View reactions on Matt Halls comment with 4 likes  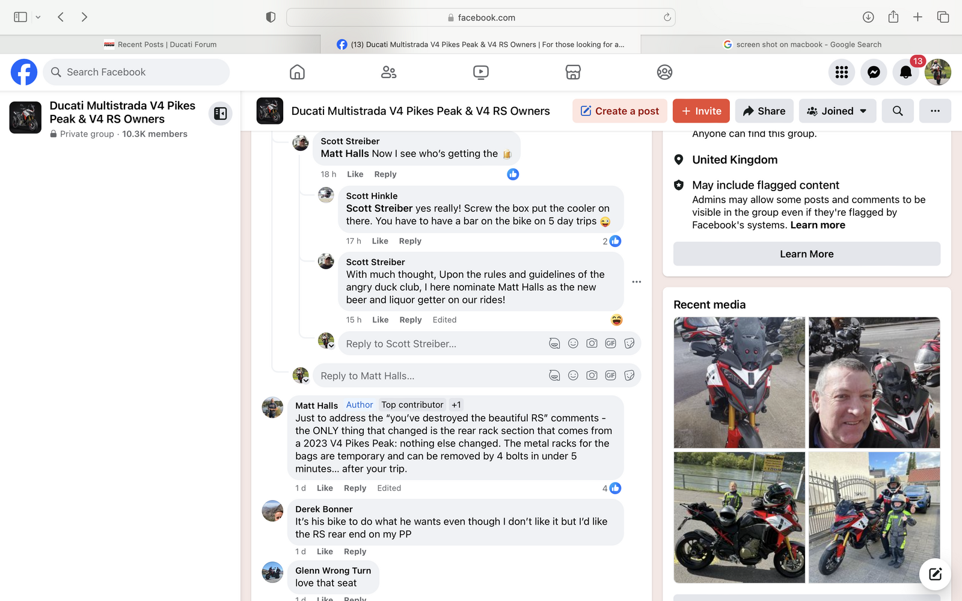click(x=612, y=488)
